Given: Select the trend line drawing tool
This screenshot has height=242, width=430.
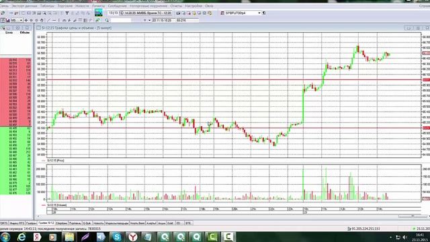Looking at the screenshot, I should [49, 20].
